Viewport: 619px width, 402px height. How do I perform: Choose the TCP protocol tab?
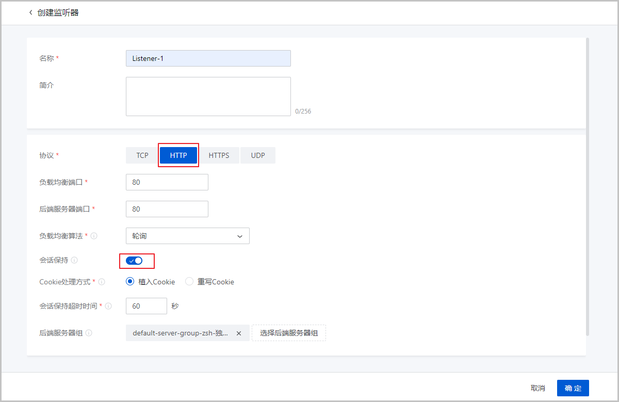coord(142,155)
